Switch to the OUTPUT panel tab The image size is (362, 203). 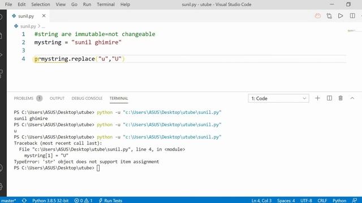pyautogui.click(x=57, y=98)
